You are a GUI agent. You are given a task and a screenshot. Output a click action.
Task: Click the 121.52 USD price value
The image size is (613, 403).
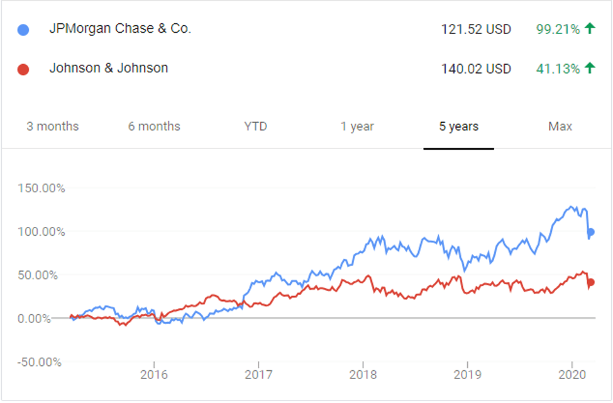coord(476,29)
